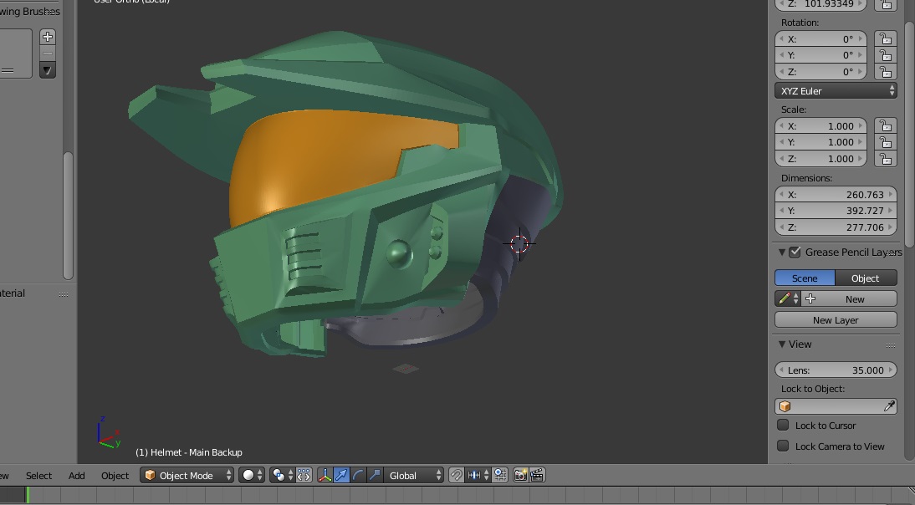The image size is (915, 505).
Task: Open the Add menu
Action: [x=76, y=475]
